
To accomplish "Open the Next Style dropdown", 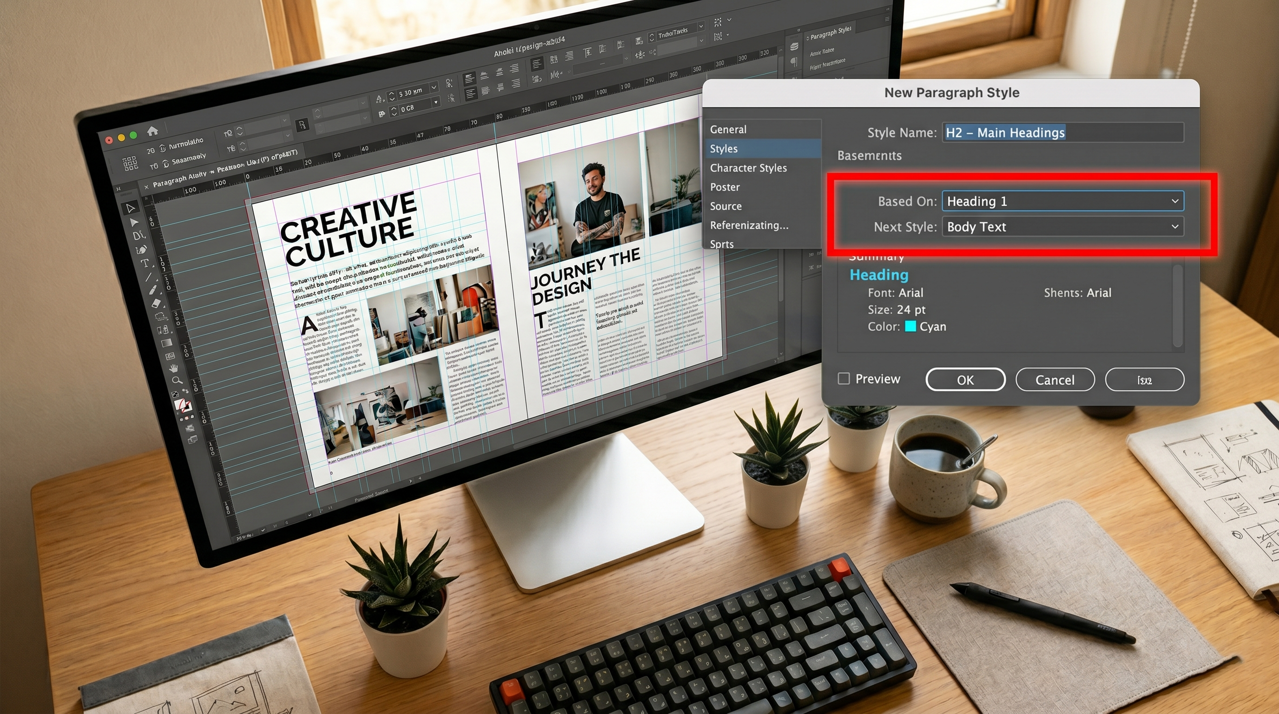I will point(1062,227).
